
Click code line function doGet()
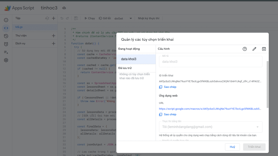coord(85,43)
